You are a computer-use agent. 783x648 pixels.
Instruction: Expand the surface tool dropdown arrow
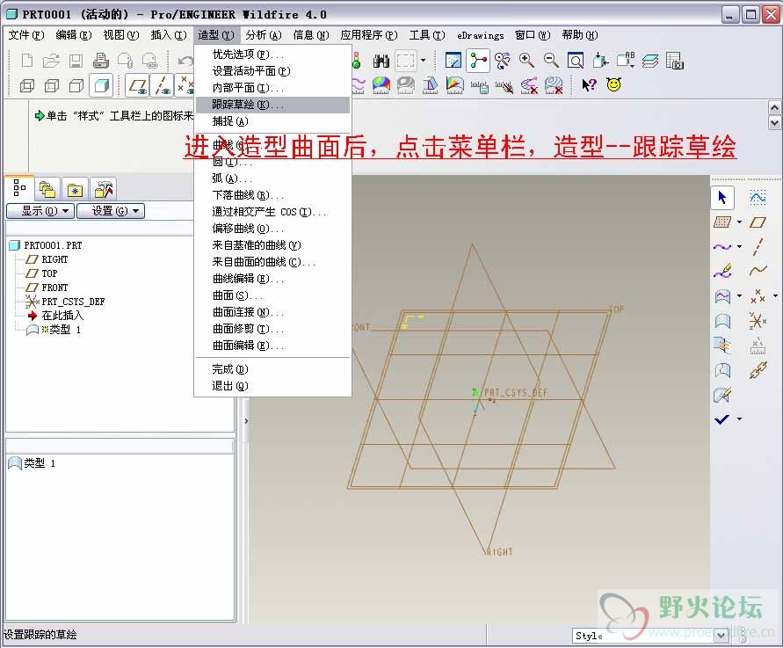[x=740, y=296]
